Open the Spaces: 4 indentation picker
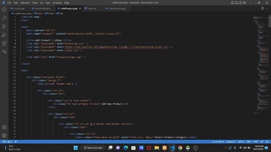 [x=231, y=142]
